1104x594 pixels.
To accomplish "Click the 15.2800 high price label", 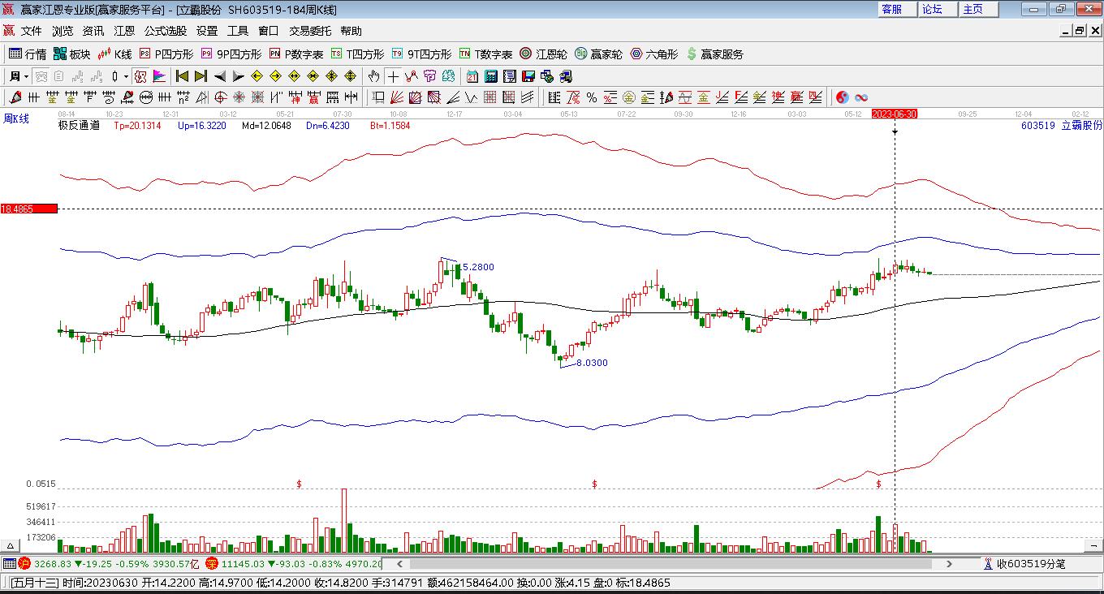I will tap(477, 267).
